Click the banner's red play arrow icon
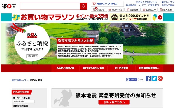Viewport: 175px width, 108px height. [160, 18]
